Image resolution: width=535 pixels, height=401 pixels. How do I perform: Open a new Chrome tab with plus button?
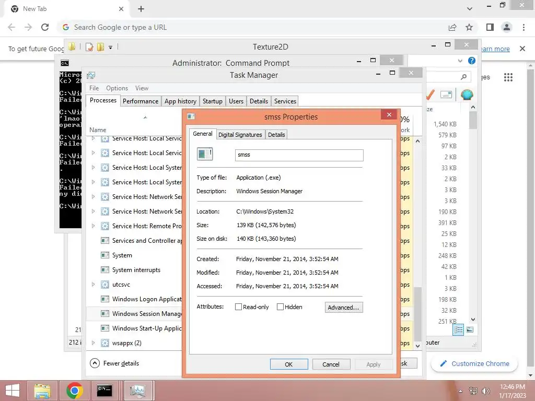(x=141, y=9)
